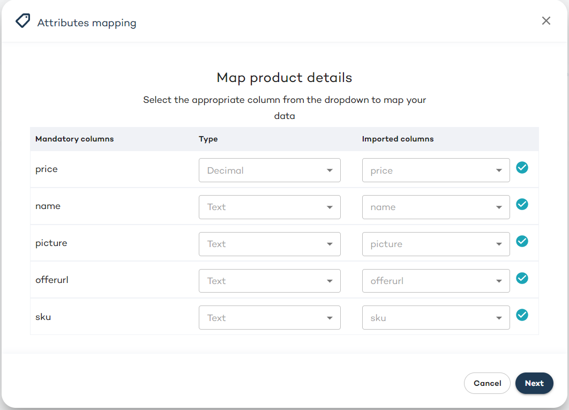Close the Attributes mapping dialog

click(546, 21)
